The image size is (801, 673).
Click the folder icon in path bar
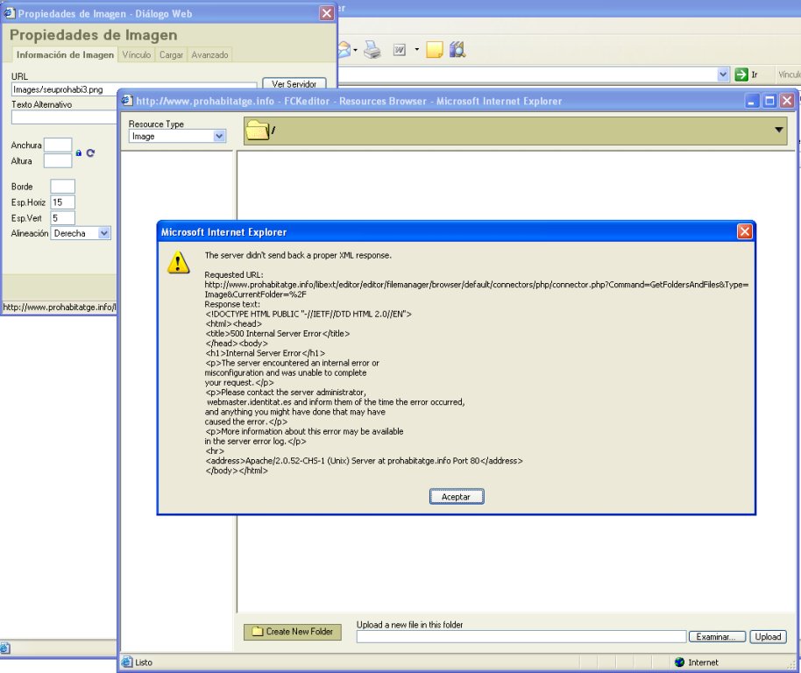coord(258,131)
